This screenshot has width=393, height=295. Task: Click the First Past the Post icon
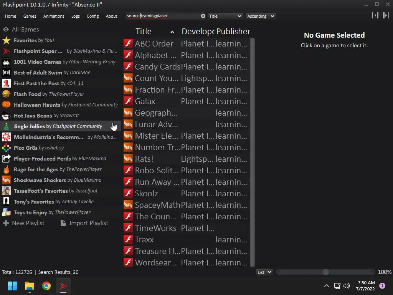click(6, 83)
